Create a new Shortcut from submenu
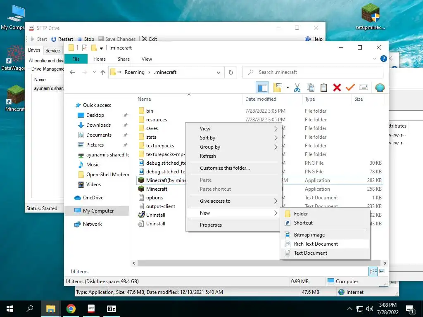Viewport: 423px width, 317px height. pyautogui.click(x=325, y=223)
